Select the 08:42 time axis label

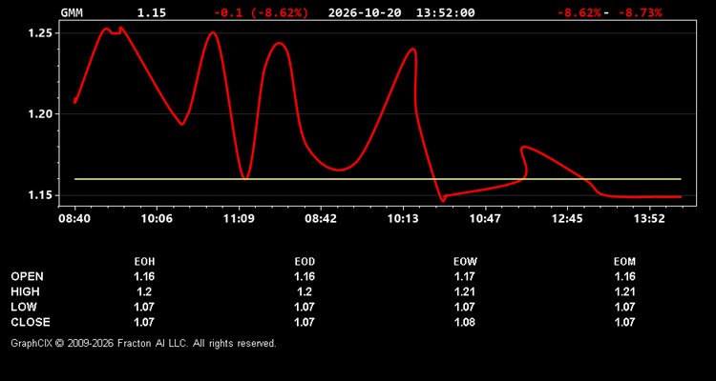click(x=321, y=219)
